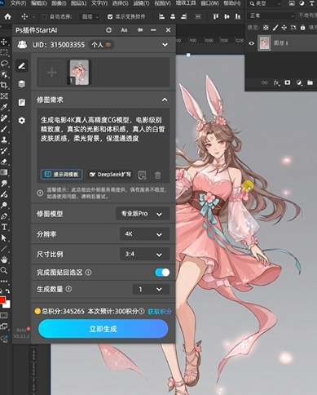Image resolution: width=317 pixels, height=395 pixels.
Task: Select the Eyedropper tool
Action: 4,107
